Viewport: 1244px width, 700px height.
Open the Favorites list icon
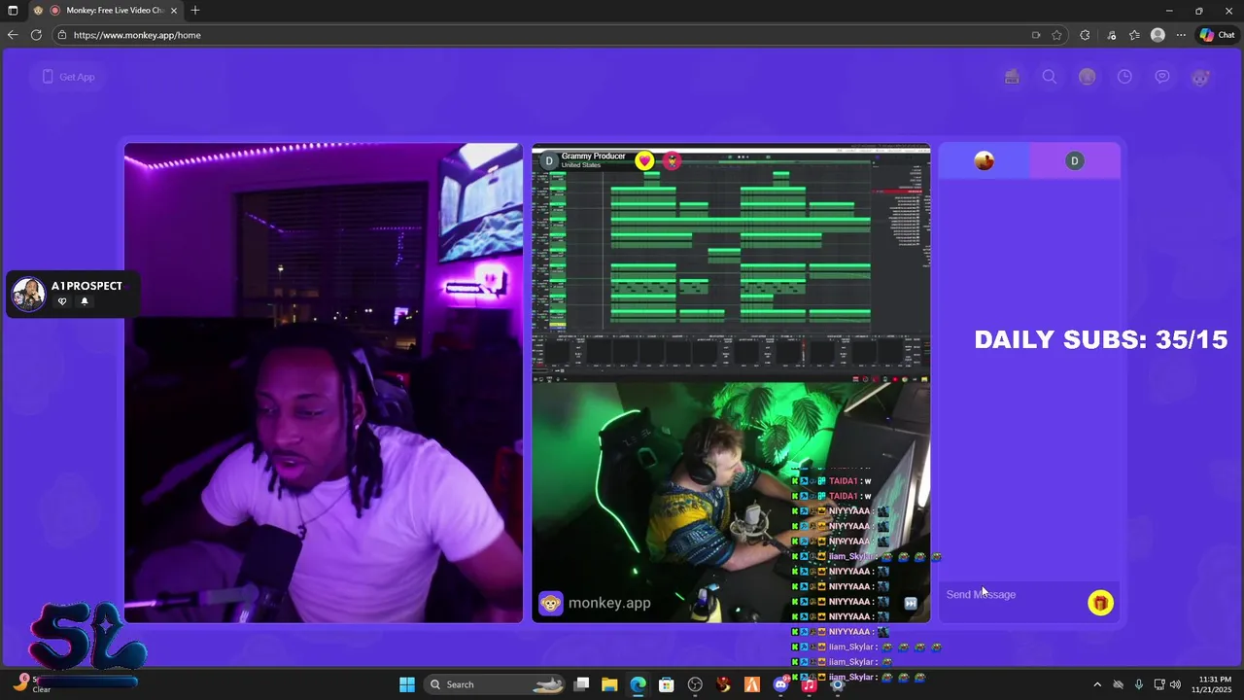pyautogui.click(x=1134, y=35)
